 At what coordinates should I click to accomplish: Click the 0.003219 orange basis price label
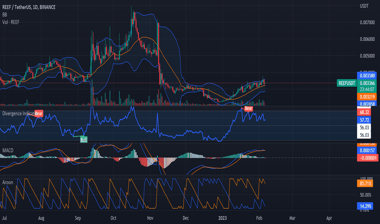[367, 97]
